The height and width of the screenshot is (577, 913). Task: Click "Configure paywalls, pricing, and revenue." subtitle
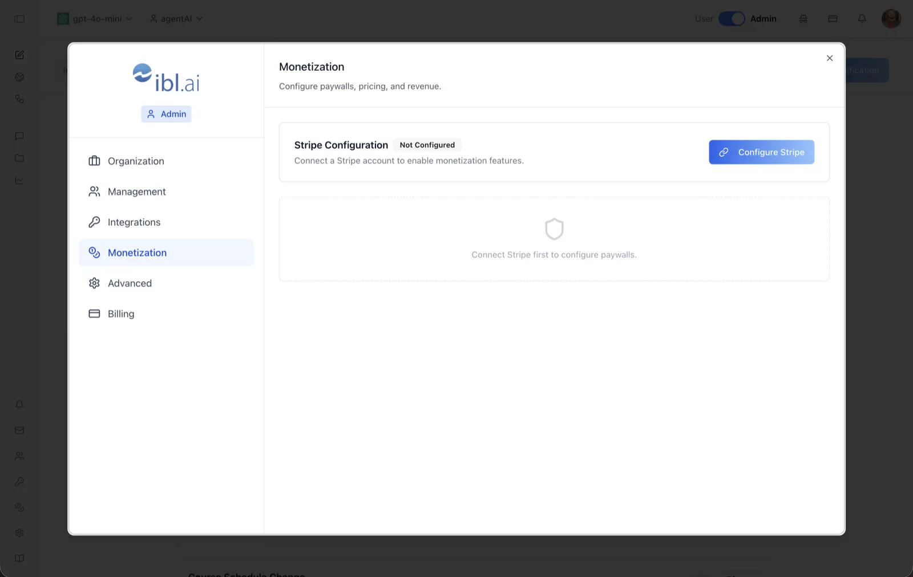360,86
